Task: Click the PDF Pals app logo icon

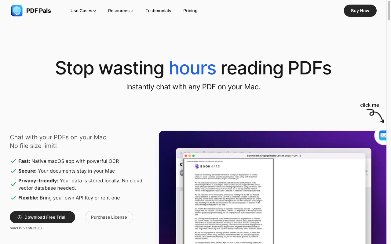Action: point(17,11)
